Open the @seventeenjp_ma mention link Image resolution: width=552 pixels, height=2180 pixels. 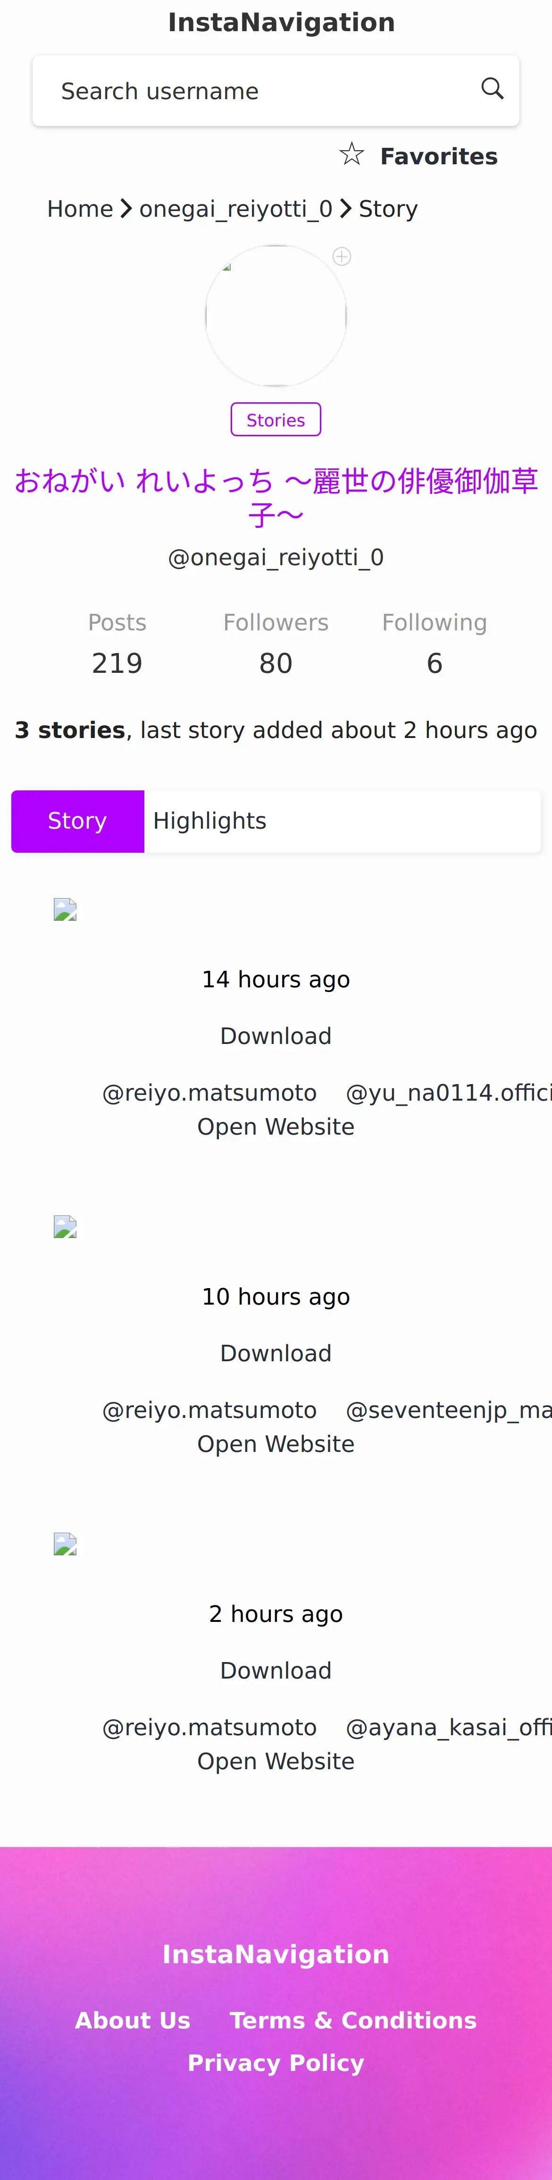pos(449,1410)
